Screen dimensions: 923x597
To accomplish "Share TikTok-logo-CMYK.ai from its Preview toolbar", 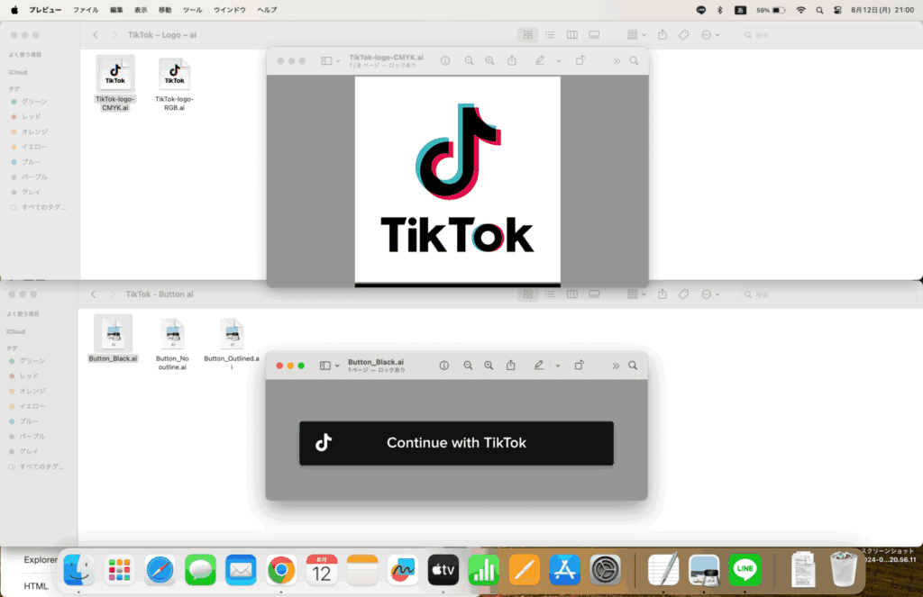I will click(x=512, y=60).
